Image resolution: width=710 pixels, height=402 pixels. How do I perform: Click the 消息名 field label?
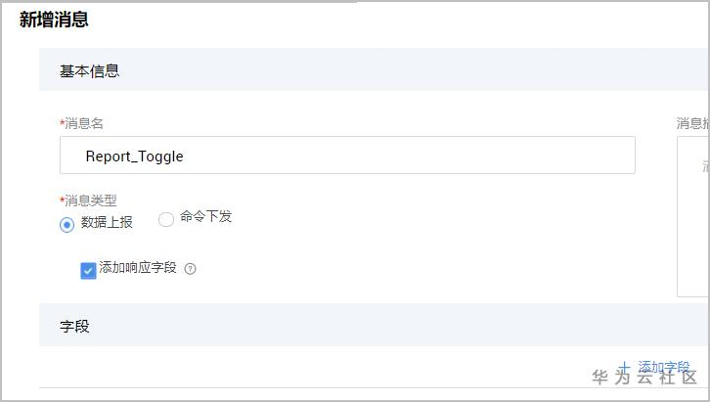tap(84, 123)
